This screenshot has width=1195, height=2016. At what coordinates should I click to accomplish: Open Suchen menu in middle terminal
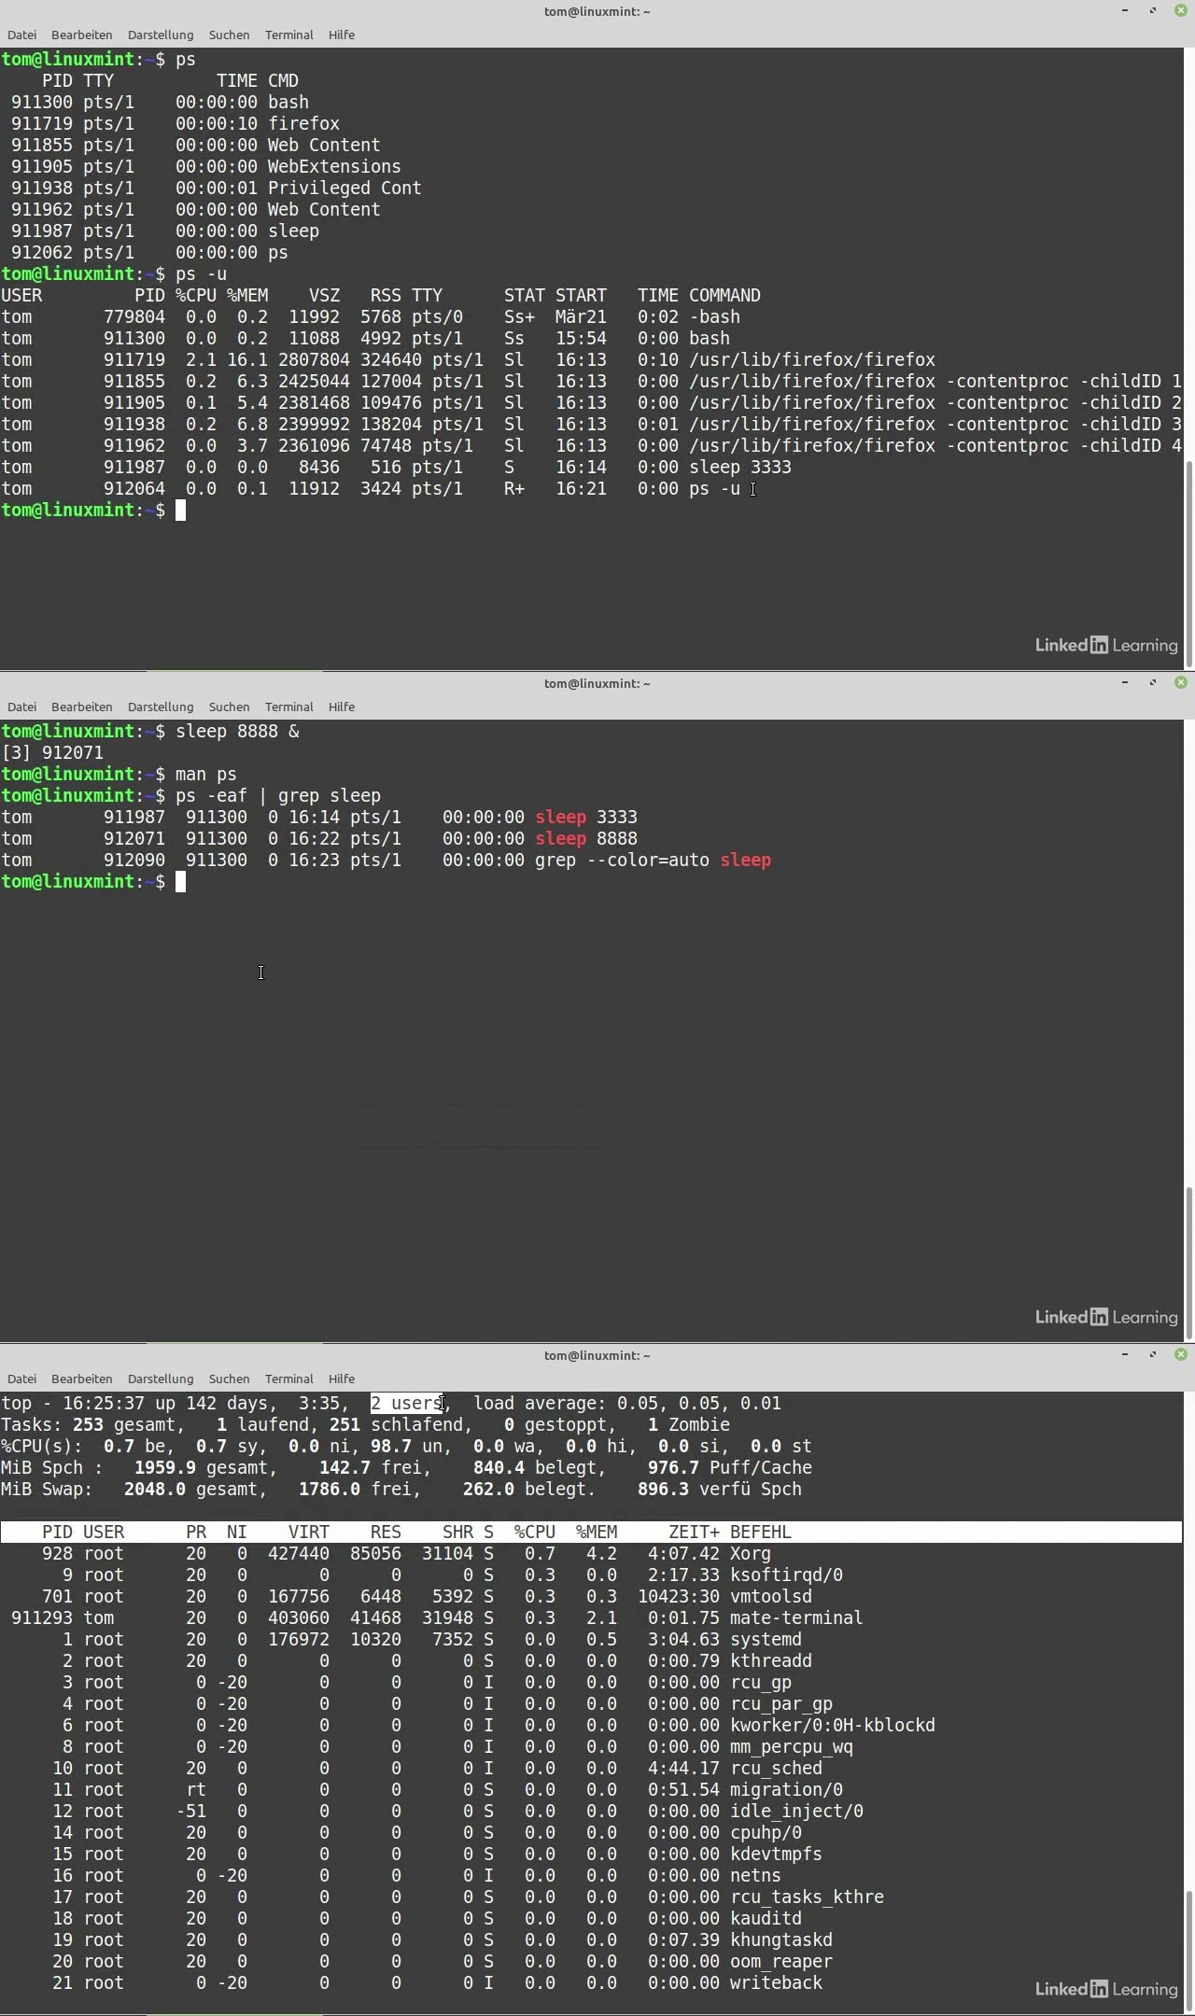pyautogui.click(x=229, y=707)
